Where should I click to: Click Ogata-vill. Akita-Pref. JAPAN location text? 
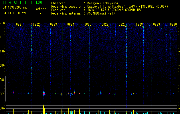pyautogui.click(x=128, y=7)
